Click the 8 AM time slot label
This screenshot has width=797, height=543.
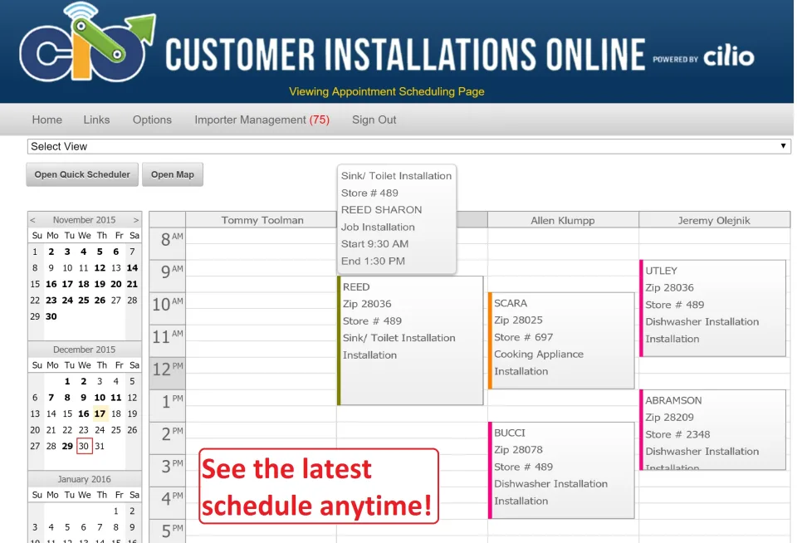click(x=168, y=243)
